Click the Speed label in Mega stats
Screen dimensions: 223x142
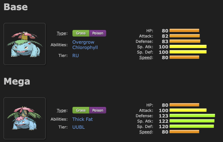(146, 132)
